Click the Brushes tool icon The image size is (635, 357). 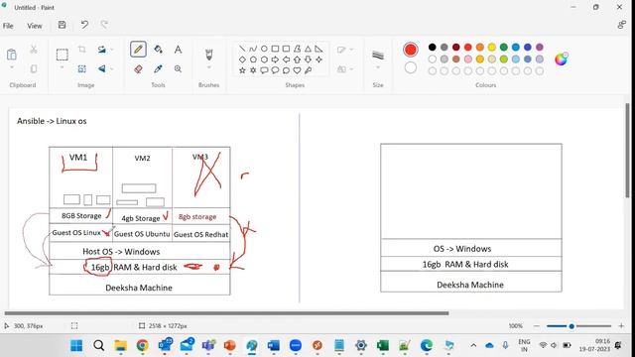(x=209, y=55)
